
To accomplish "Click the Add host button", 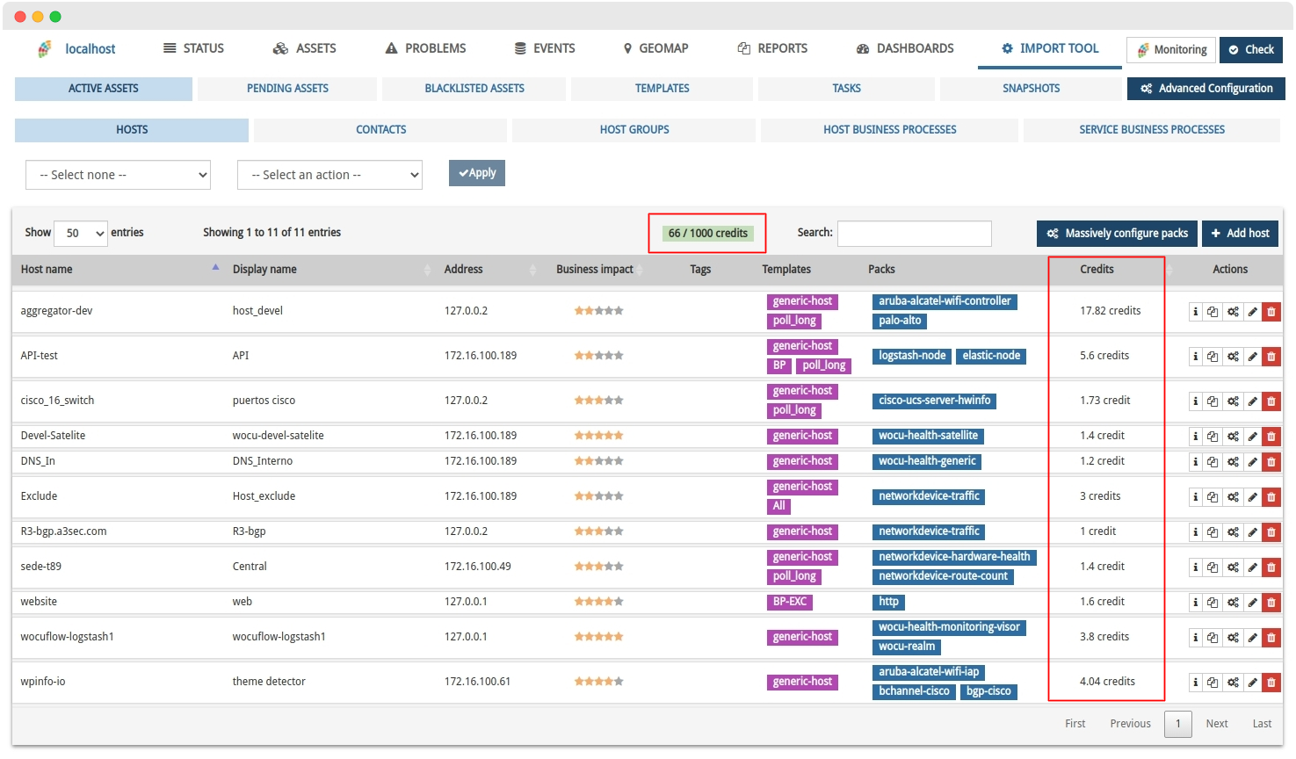I will [1240, 234].
